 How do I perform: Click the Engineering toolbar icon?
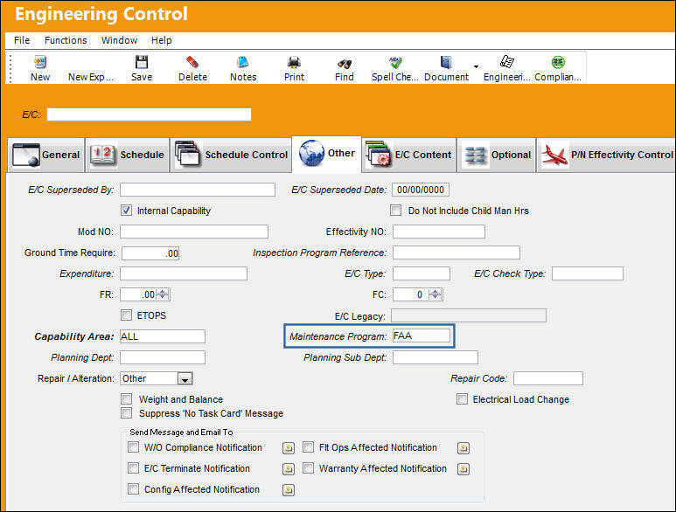coord(507,62)
